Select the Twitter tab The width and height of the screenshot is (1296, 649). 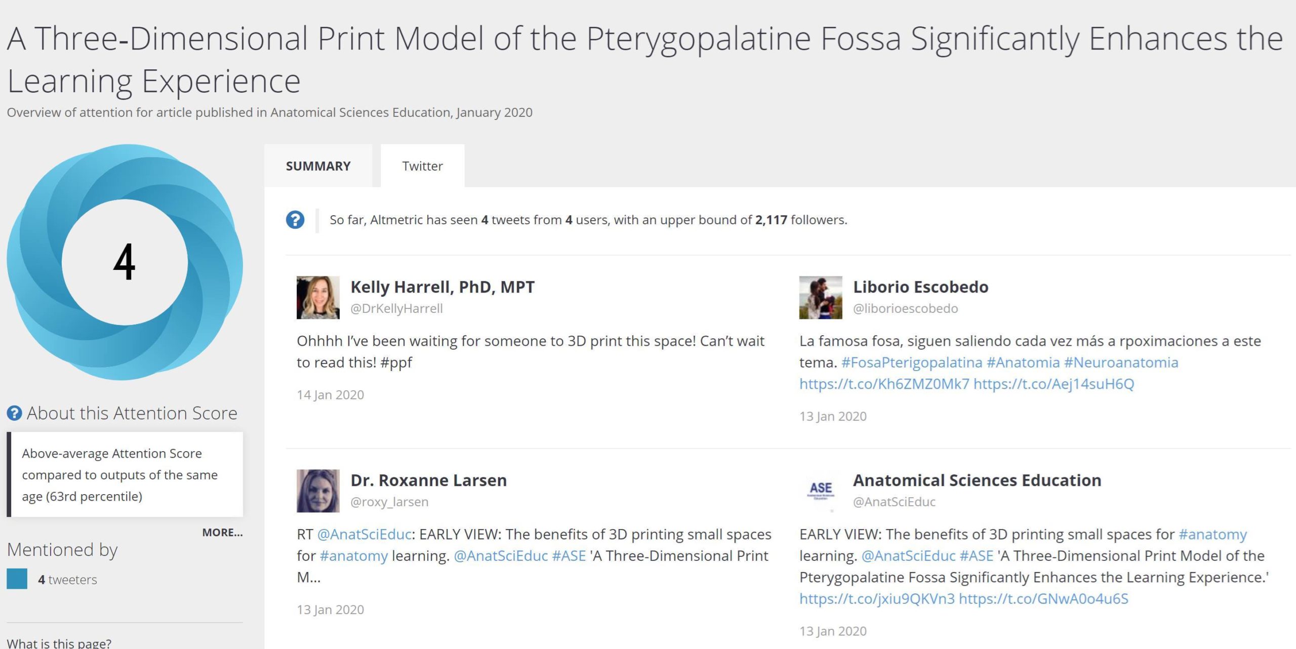tap(422, 166)
